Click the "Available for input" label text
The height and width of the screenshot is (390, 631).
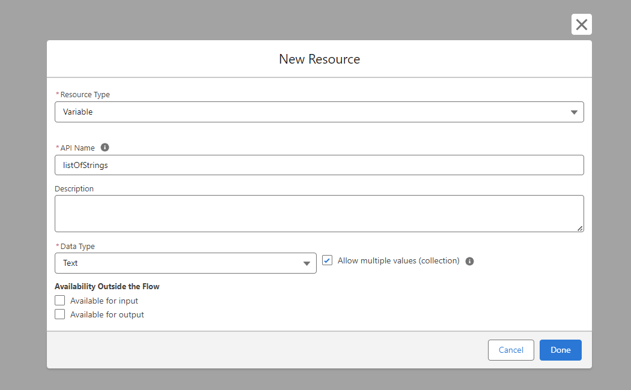[x=104, y=301]
